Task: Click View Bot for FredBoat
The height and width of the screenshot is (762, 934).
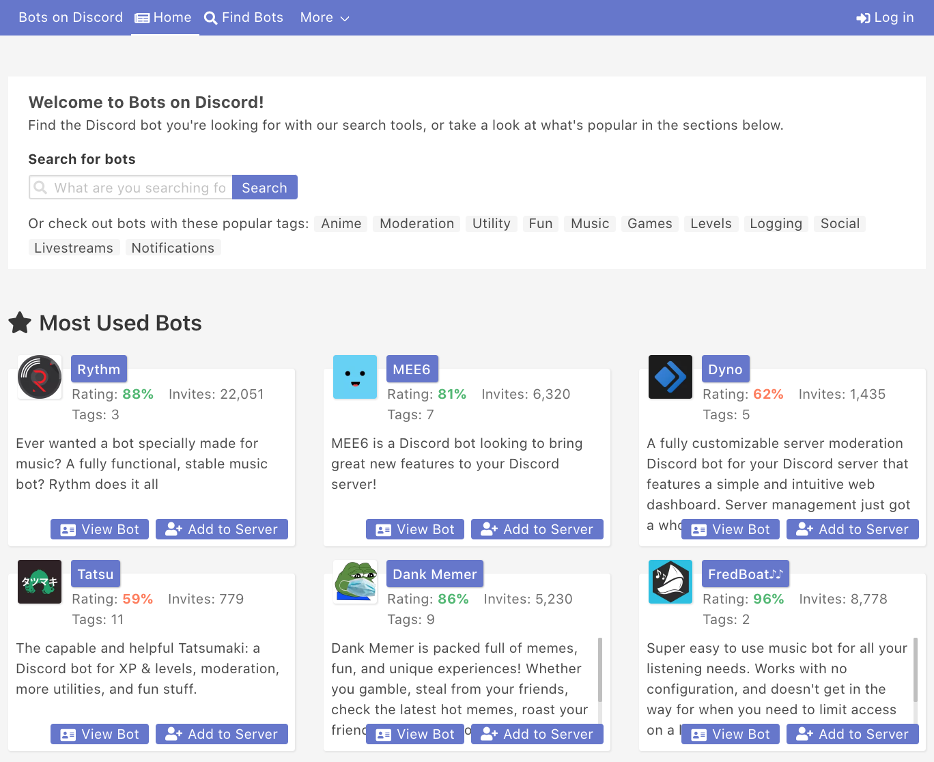Action: coord(731,734)
